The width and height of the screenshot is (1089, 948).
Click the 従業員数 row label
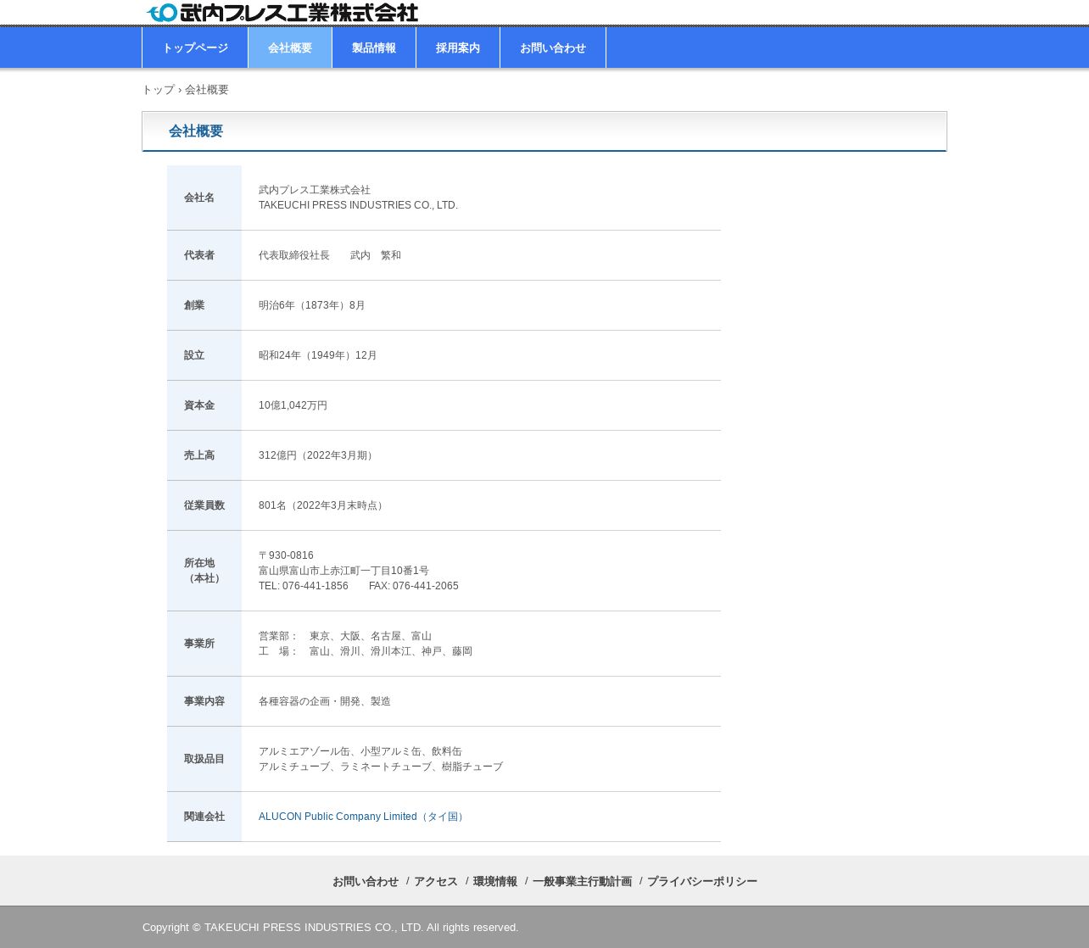pyautogui.click(x=204, y=505)
